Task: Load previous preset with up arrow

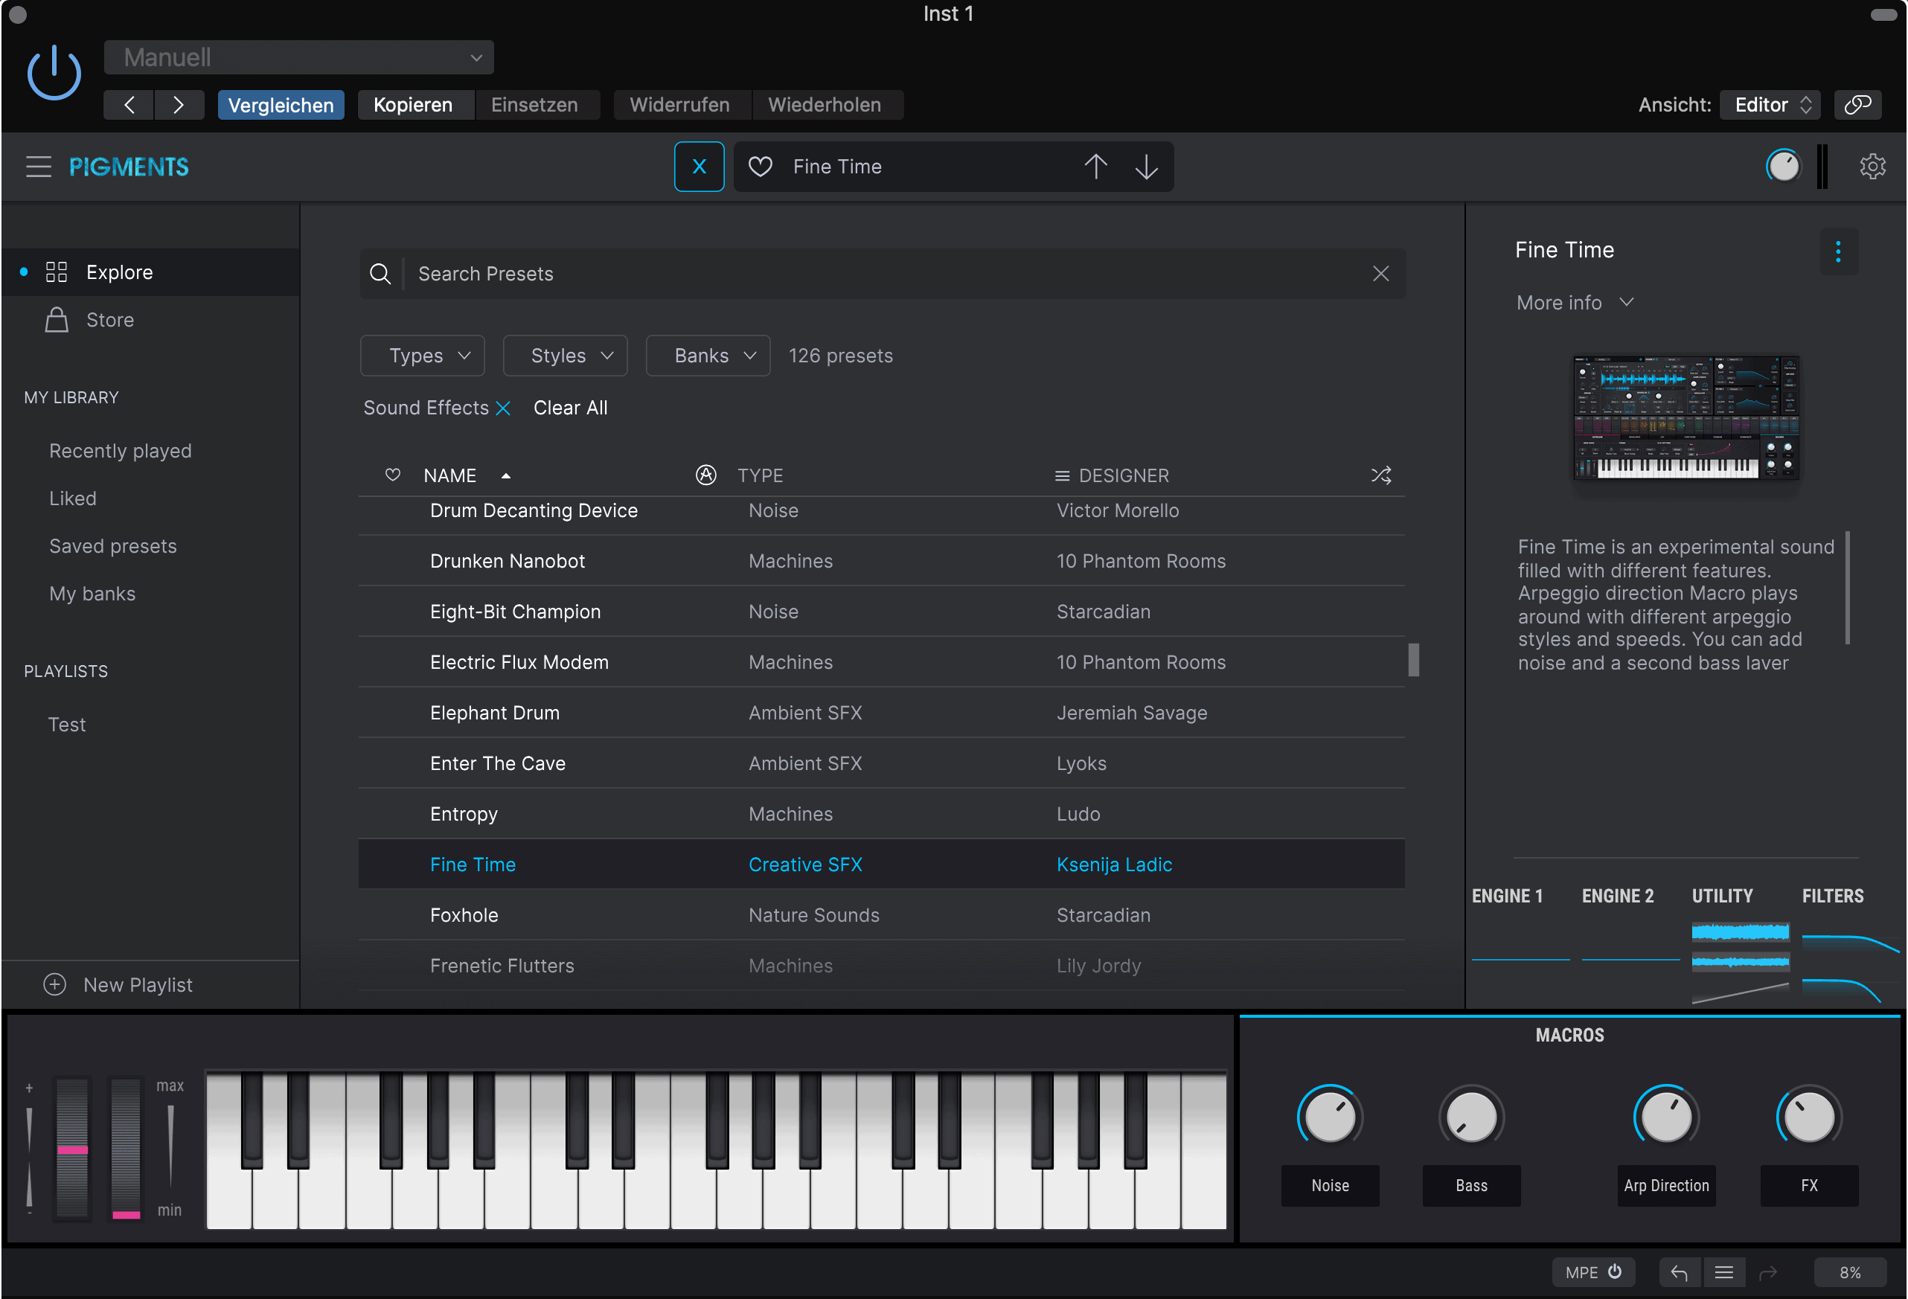Action: tap(1095, 167)
